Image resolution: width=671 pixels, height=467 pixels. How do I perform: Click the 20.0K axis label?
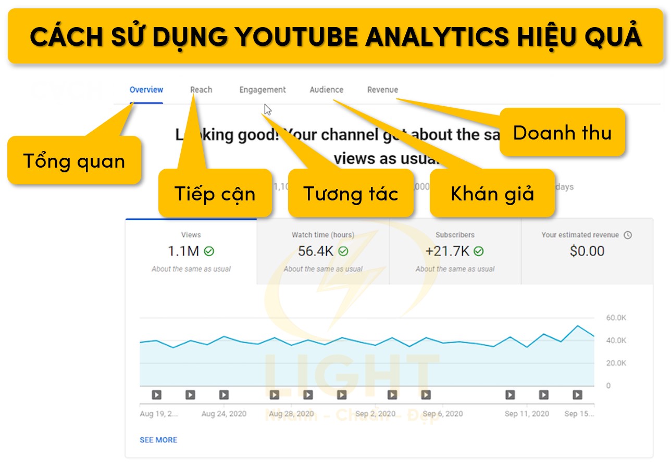pyautogui.click(x=616, y=363)
